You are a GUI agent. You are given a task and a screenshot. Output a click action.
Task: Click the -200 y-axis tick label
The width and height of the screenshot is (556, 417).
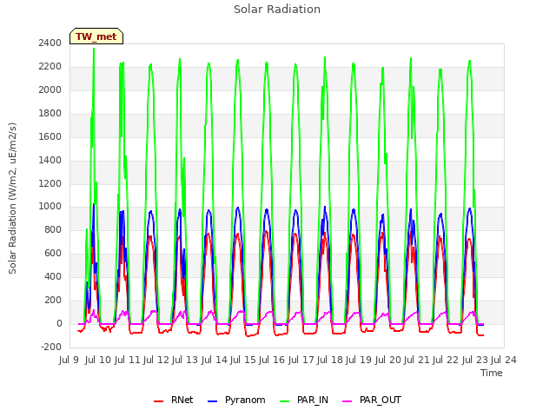tap(51, 347)
